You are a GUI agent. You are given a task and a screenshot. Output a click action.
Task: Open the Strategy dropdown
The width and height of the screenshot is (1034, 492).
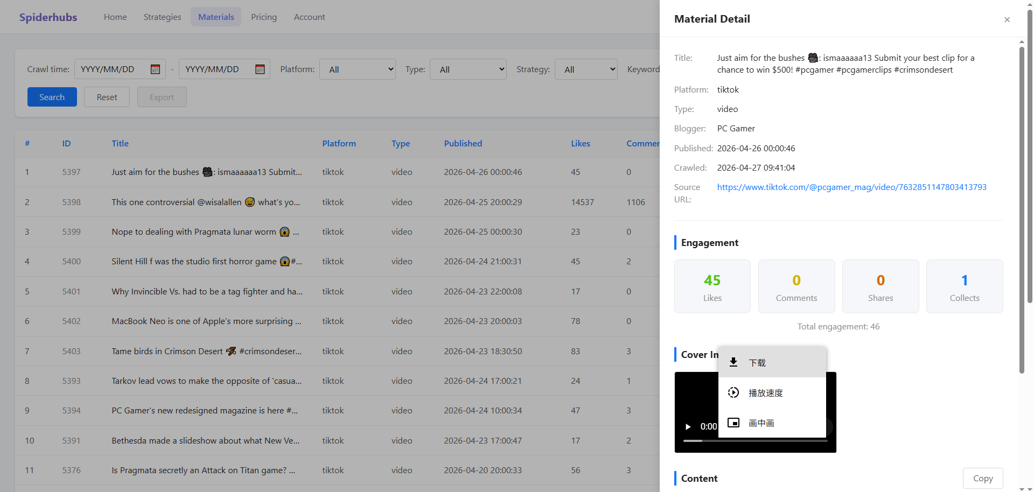click(x=586, y=69)
